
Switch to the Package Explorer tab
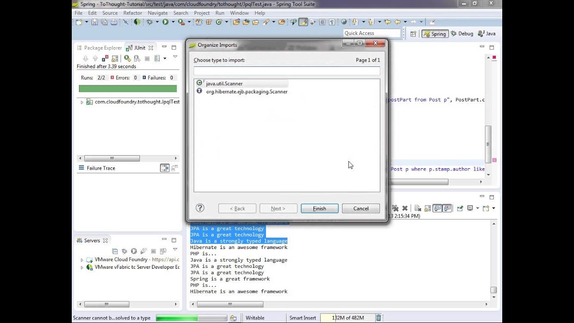(100, 48)
